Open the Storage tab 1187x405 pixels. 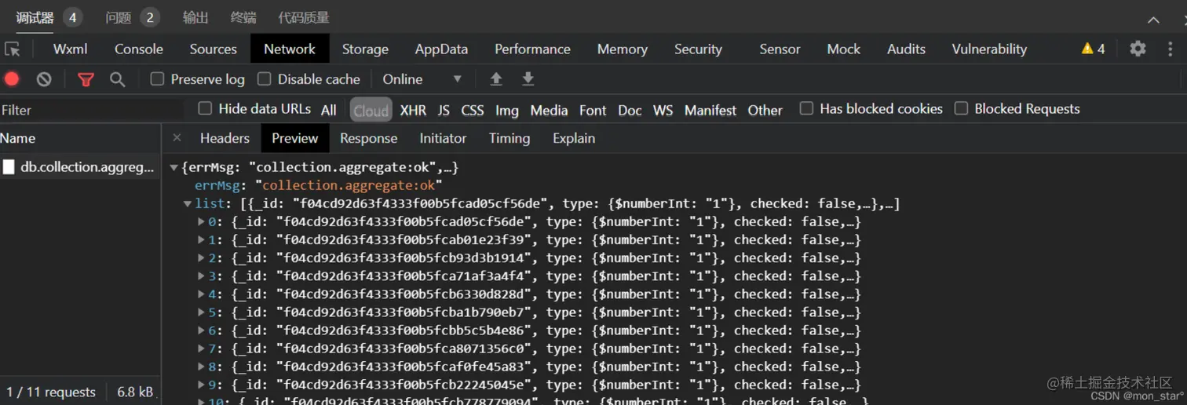coord(365,49)
